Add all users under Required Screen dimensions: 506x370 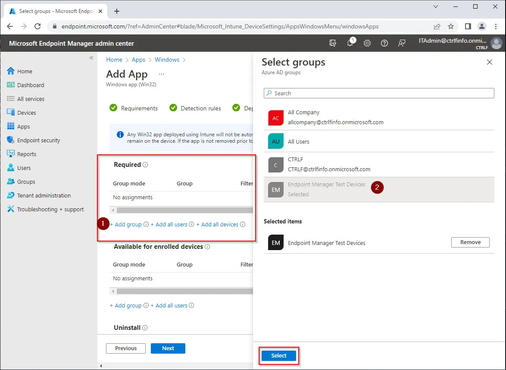169,224
